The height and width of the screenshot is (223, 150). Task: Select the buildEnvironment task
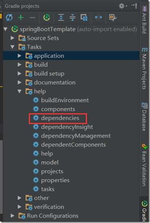point(65,100)
